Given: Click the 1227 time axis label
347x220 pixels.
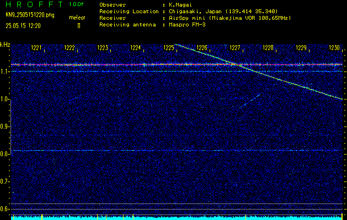Looking at the screenshot, I should (x=235, y=48).
